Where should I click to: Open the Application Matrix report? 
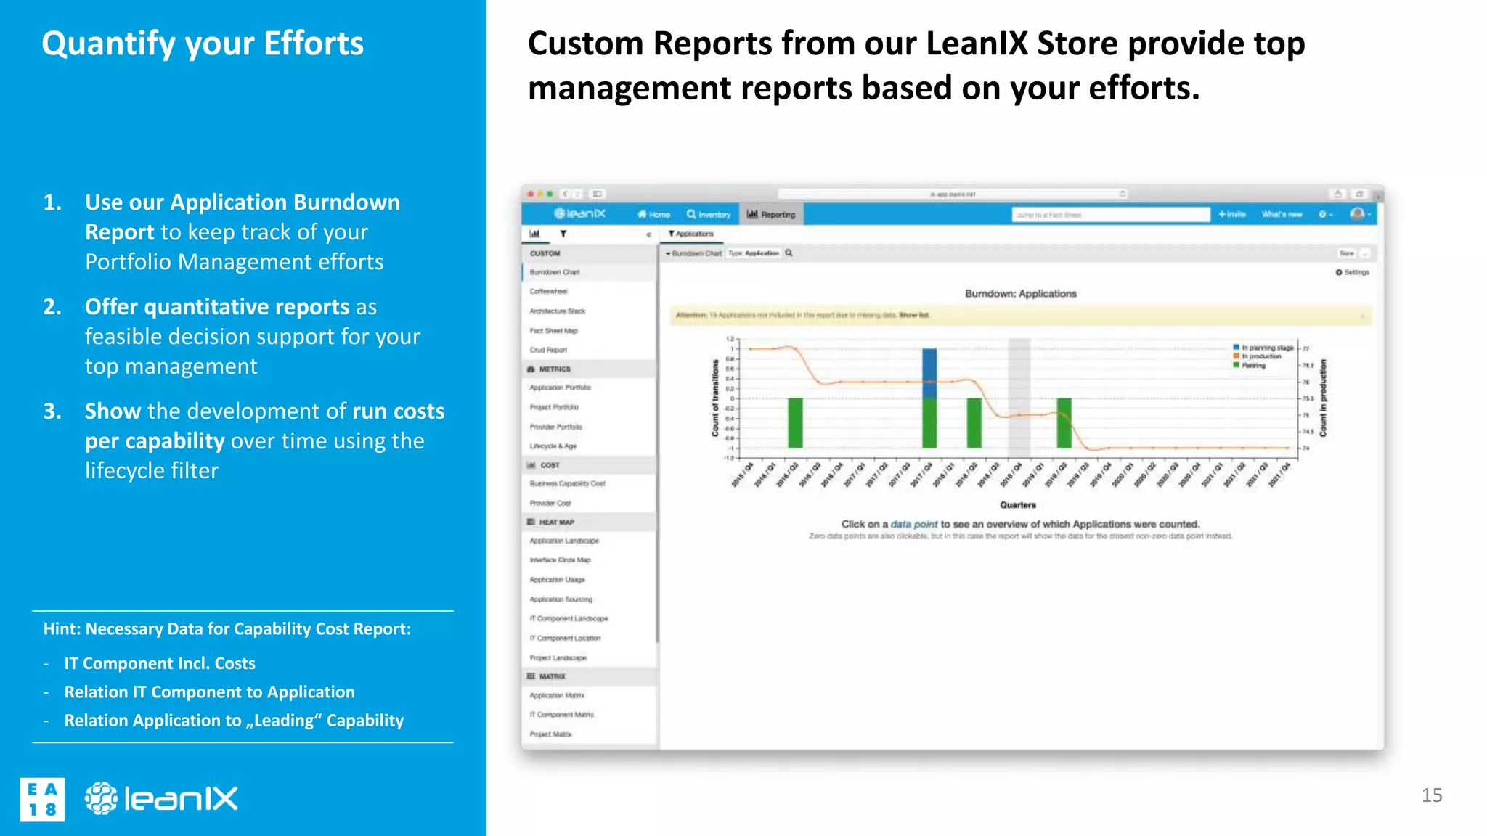tap(557, 695)
